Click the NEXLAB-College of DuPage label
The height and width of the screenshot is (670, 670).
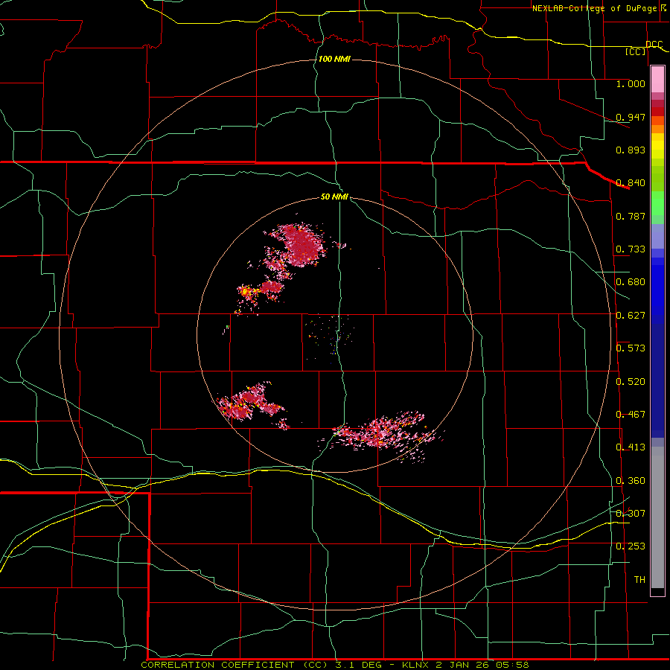595,8
